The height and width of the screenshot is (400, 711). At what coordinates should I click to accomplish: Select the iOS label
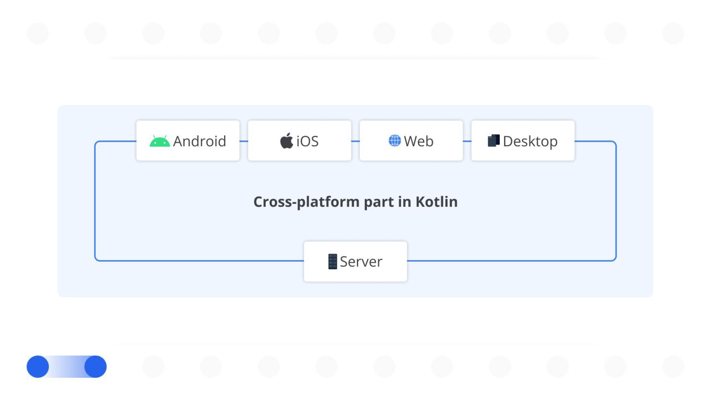(x=308, y=141)
